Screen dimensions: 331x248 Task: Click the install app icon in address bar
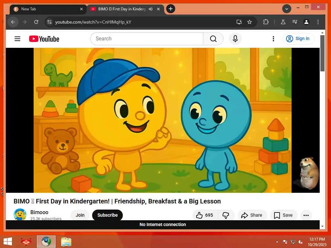point(239,22)
